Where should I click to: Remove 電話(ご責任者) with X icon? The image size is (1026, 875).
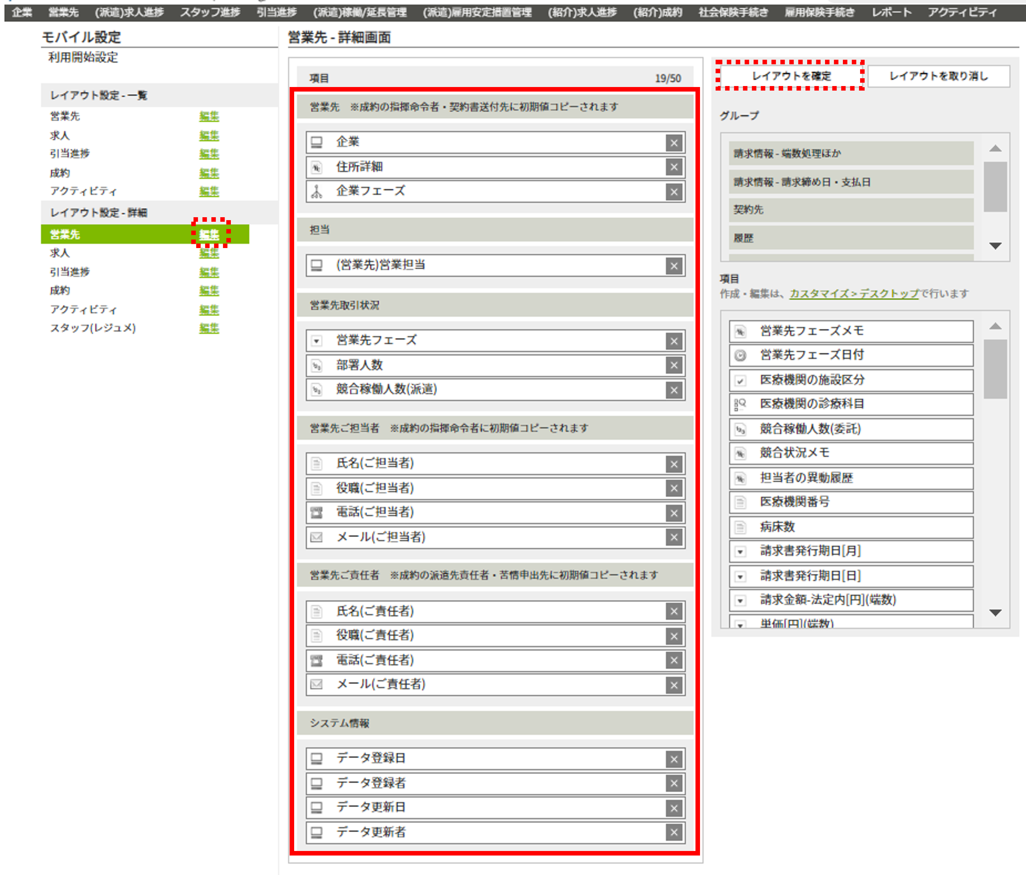pyautogui.click(x=673, y=660)
